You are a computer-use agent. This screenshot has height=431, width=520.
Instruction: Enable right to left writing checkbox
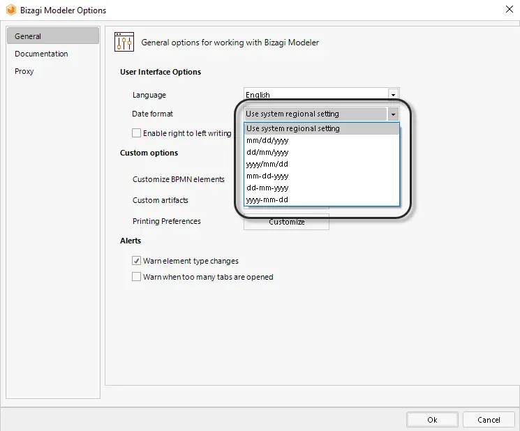pos(136,133)
